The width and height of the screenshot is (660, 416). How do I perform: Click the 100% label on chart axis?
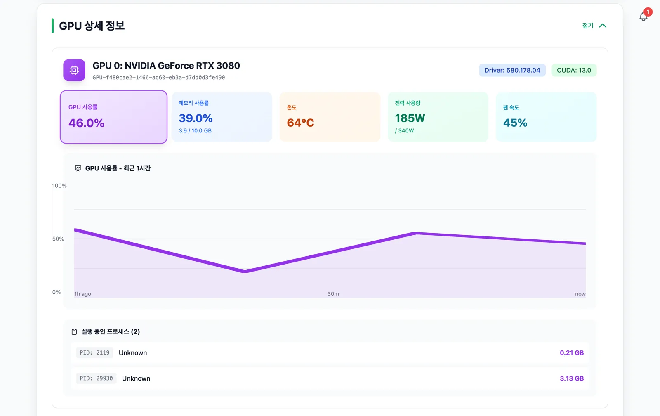59,186
